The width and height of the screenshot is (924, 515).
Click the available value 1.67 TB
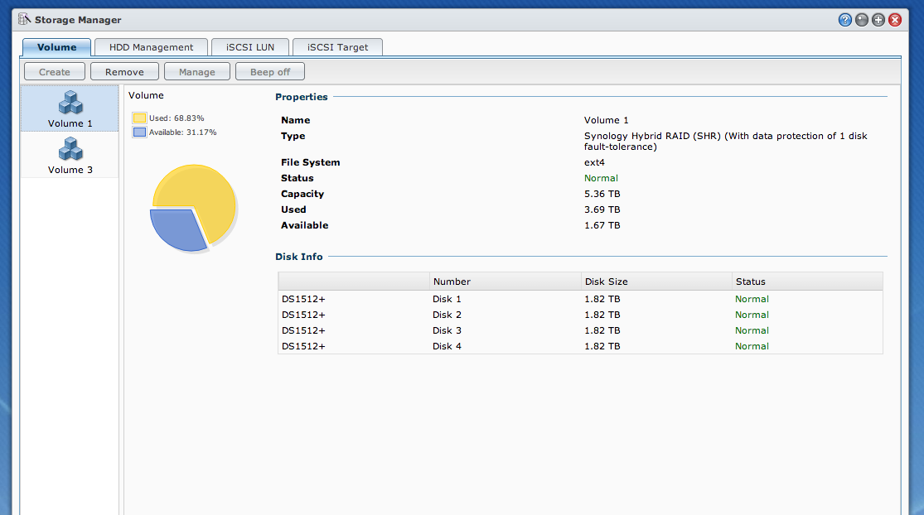pyautogui.click(x=602, y=225)
